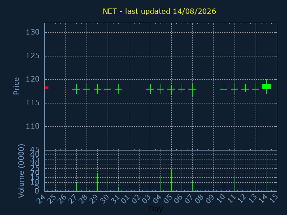The width and height of the screenshot is (287, 215).
Task: Click the 120 price axis label
Action: coord(33,79)
